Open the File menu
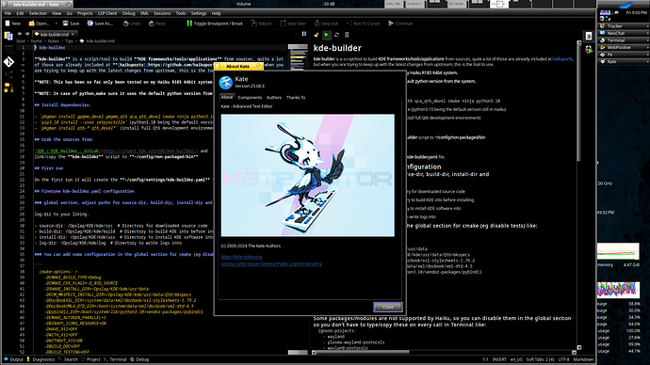 (8, 13)
